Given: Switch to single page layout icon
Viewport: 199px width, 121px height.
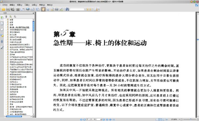Looking at the screenshot, I should tap(157, 119).
